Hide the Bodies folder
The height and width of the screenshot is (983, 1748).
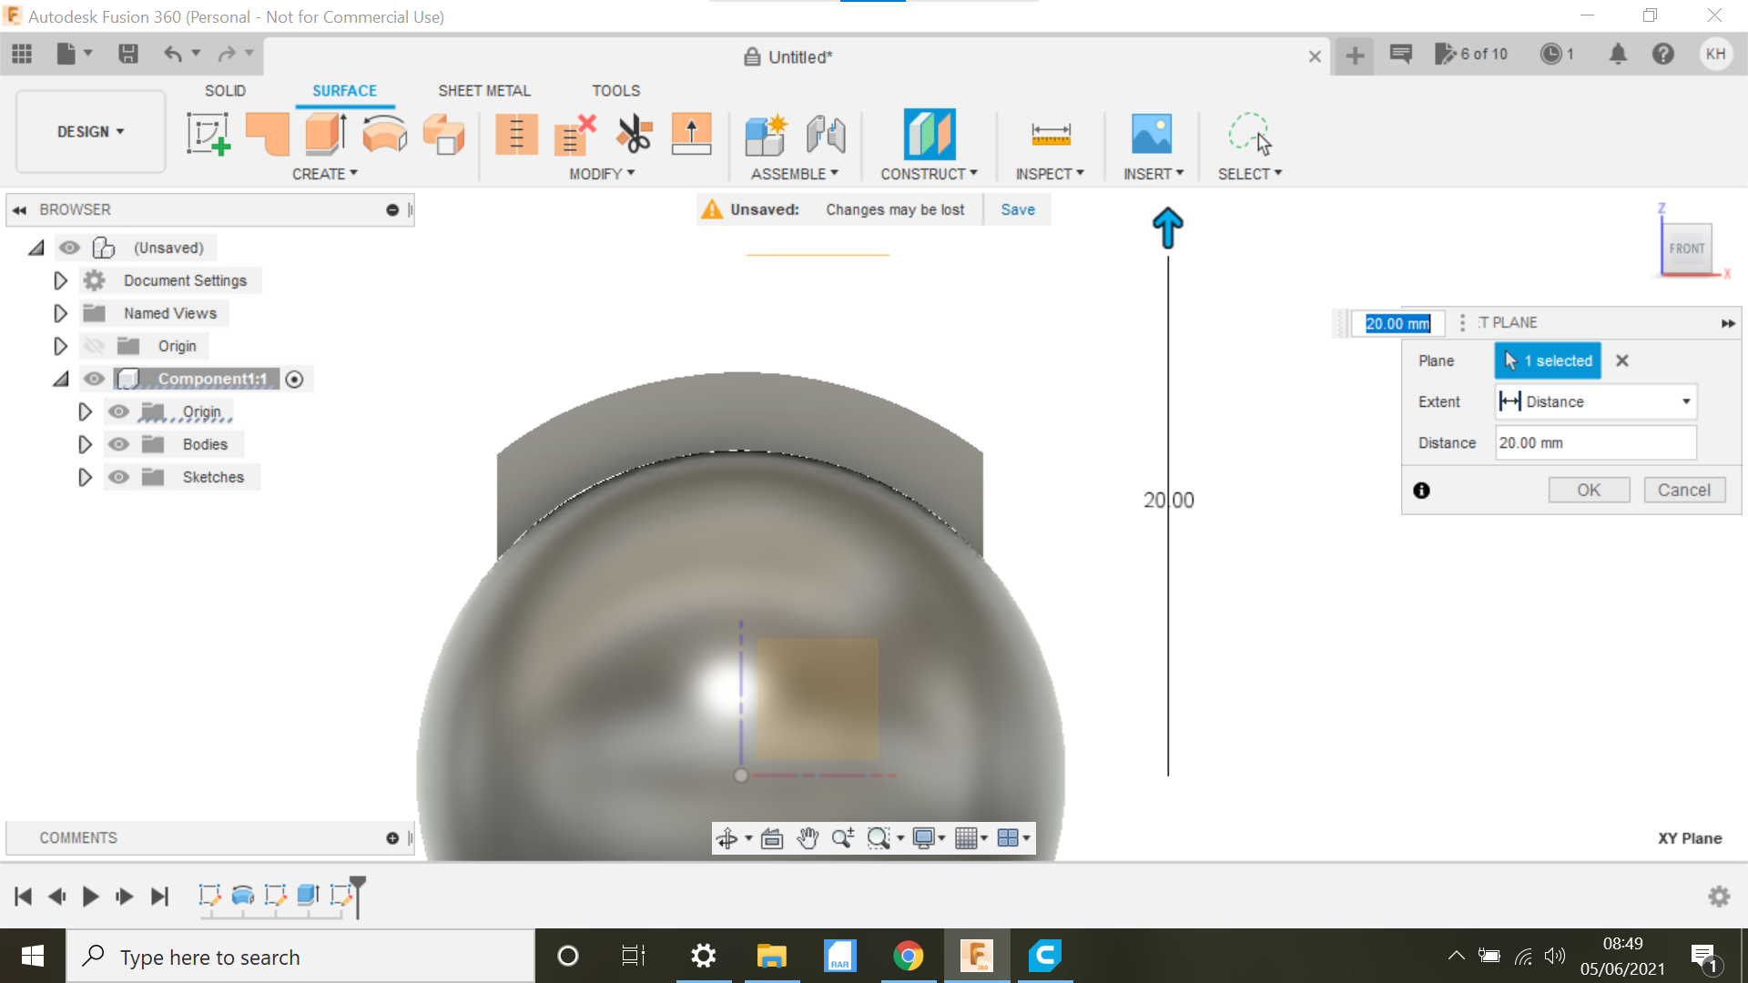pyautogui.click(x=118, y=444)
